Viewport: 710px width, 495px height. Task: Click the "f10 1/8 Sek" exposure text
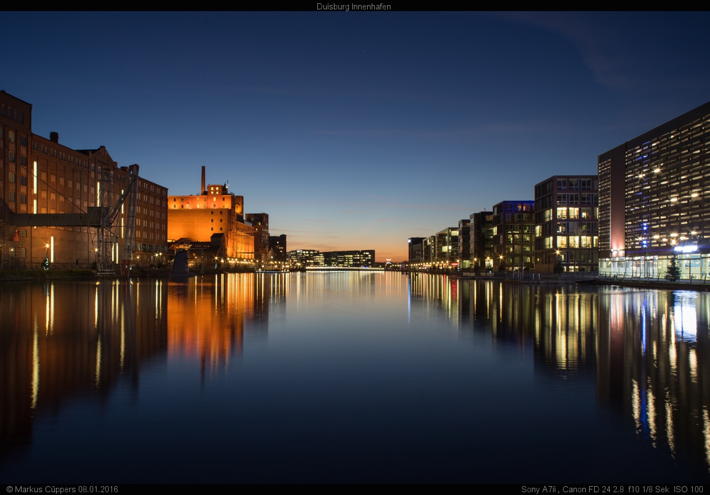pos(648,489)
